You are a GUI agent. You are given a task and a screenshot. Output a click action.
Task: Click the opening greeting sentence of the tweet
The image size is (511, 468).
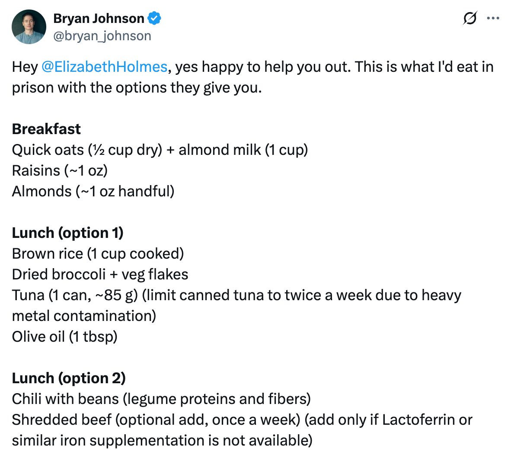252,67
